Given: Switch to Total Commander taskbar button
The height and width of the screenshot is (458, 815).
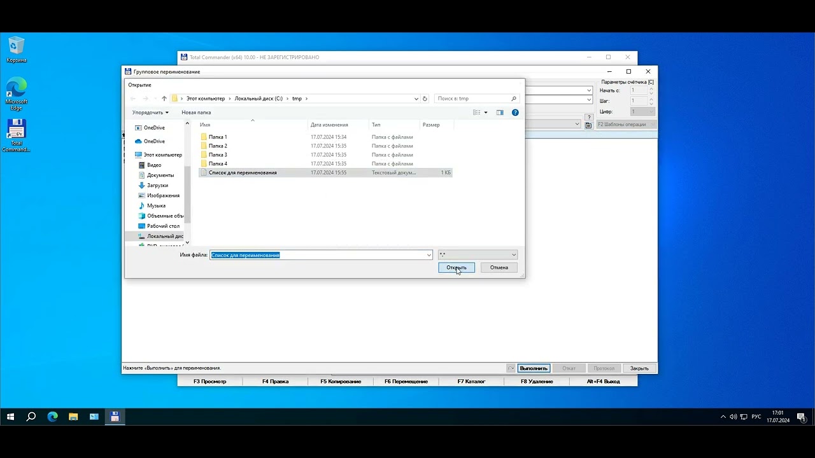Looking at the screenshot, I should (x=115, y=417).
